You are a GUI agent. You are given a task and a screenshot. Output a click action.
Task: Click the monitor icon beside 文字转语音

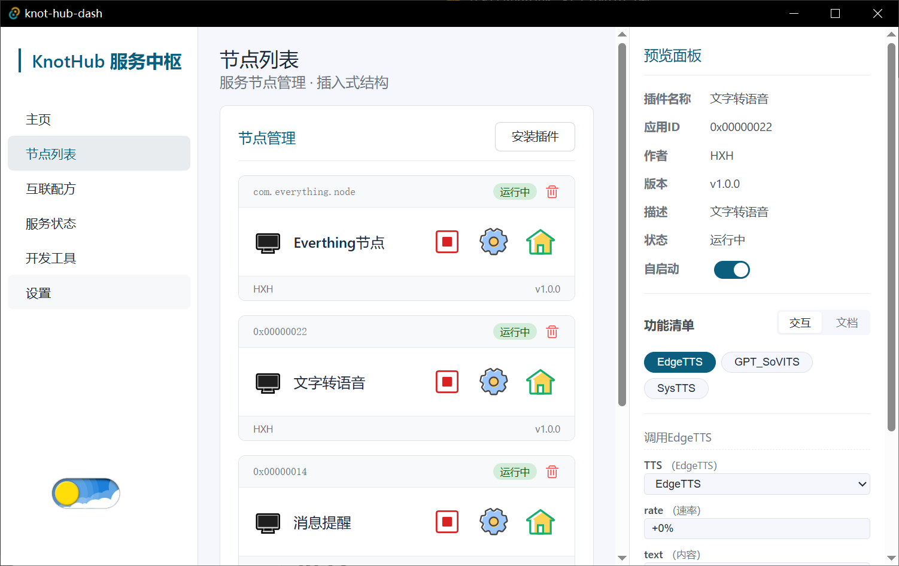coord(268,383)
